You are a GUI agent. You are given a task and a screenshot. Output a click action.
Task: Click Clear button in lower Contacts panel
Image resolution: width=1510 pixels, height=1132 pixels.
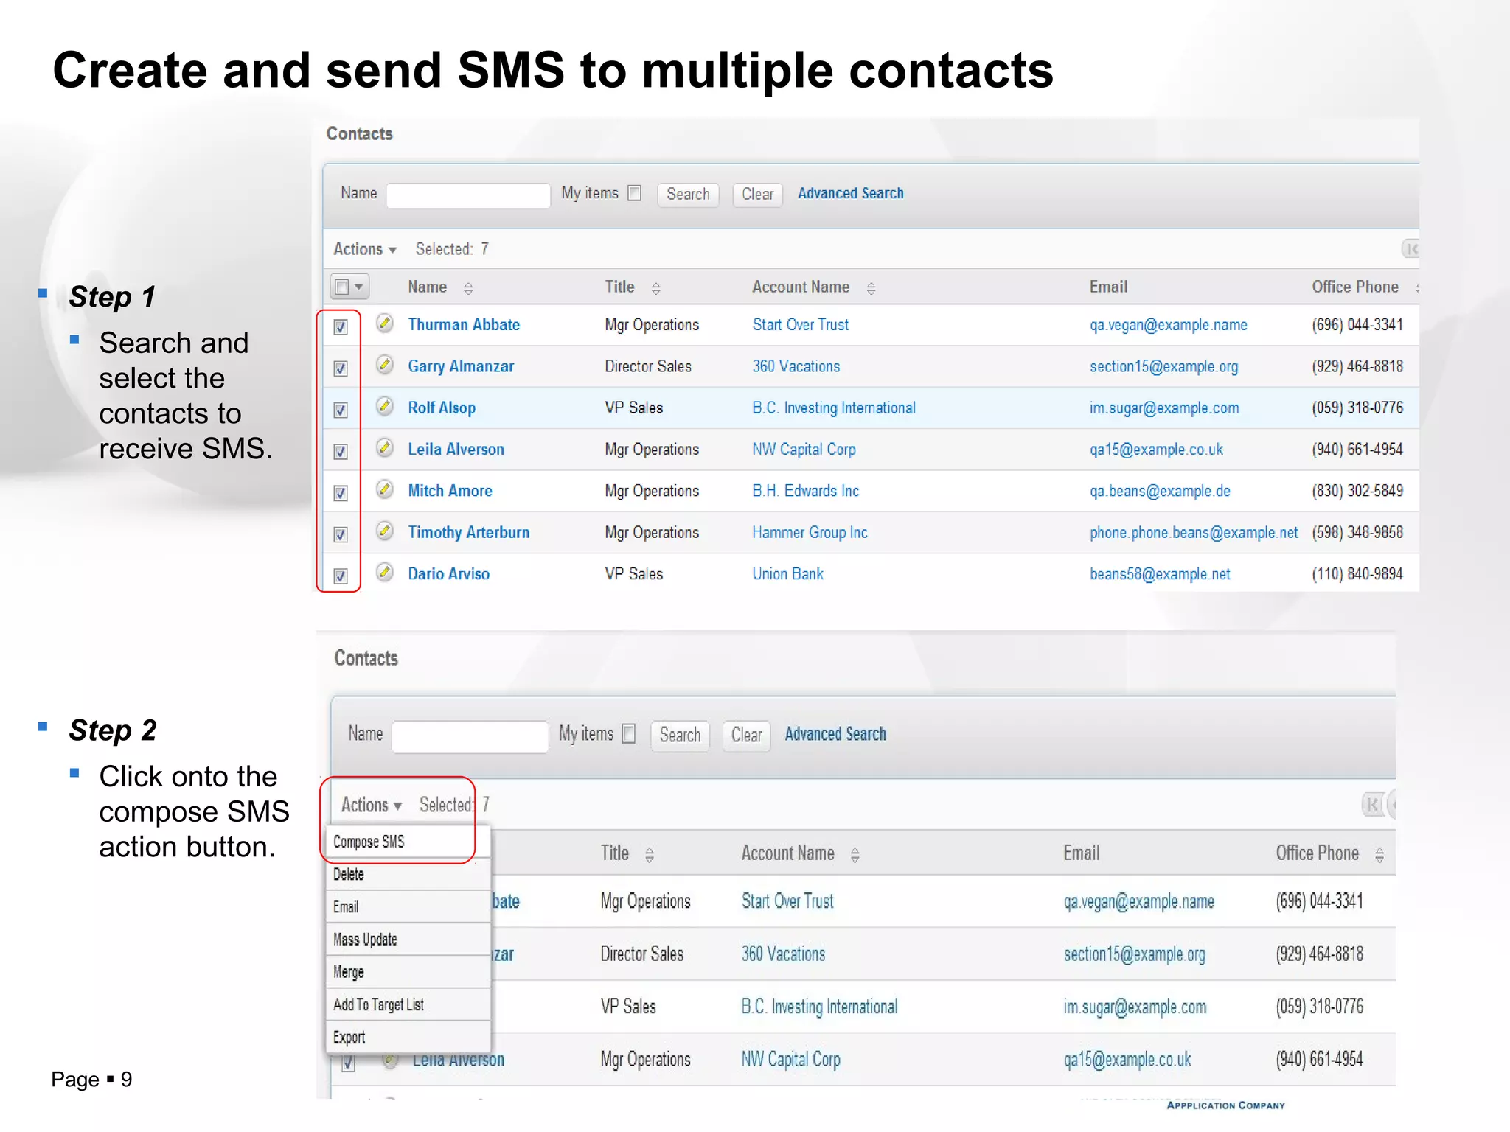(x=746, y=736)
